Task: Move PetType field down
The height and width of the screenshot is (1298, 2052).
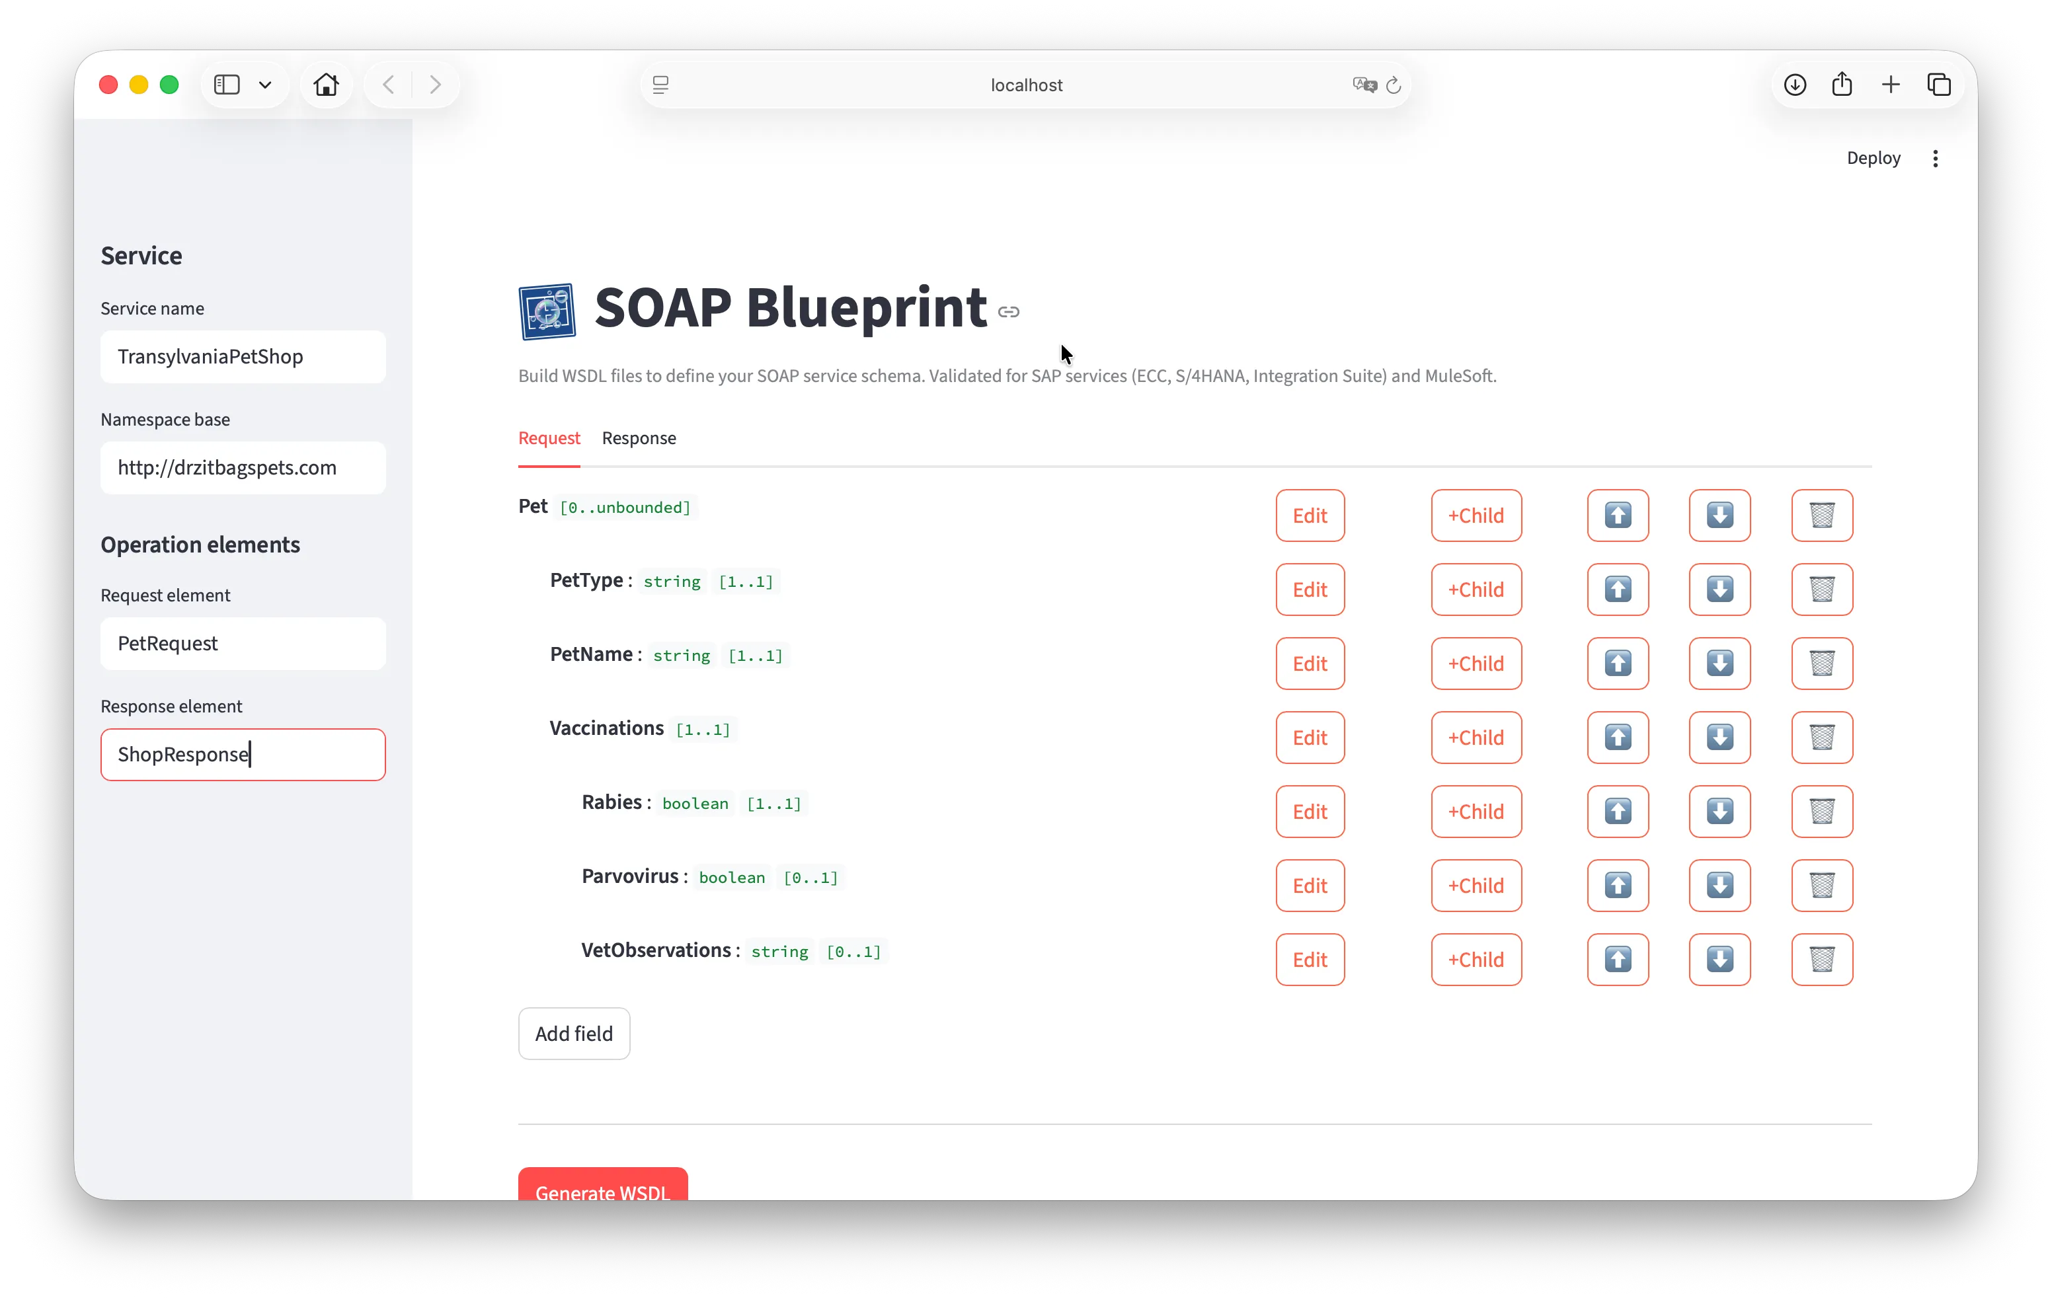Action: (1719, 590)
